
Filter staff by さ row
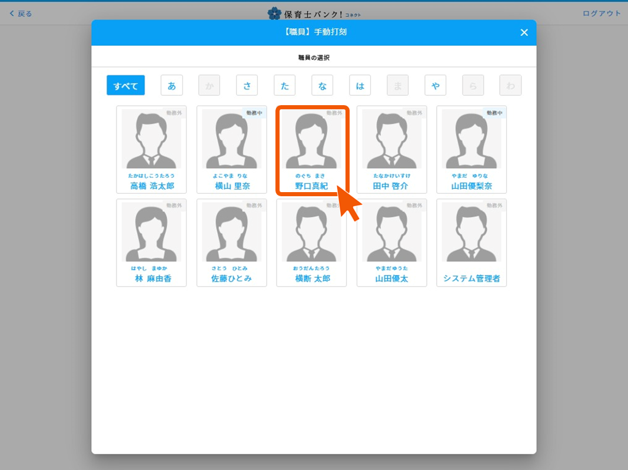coord(247,85)
